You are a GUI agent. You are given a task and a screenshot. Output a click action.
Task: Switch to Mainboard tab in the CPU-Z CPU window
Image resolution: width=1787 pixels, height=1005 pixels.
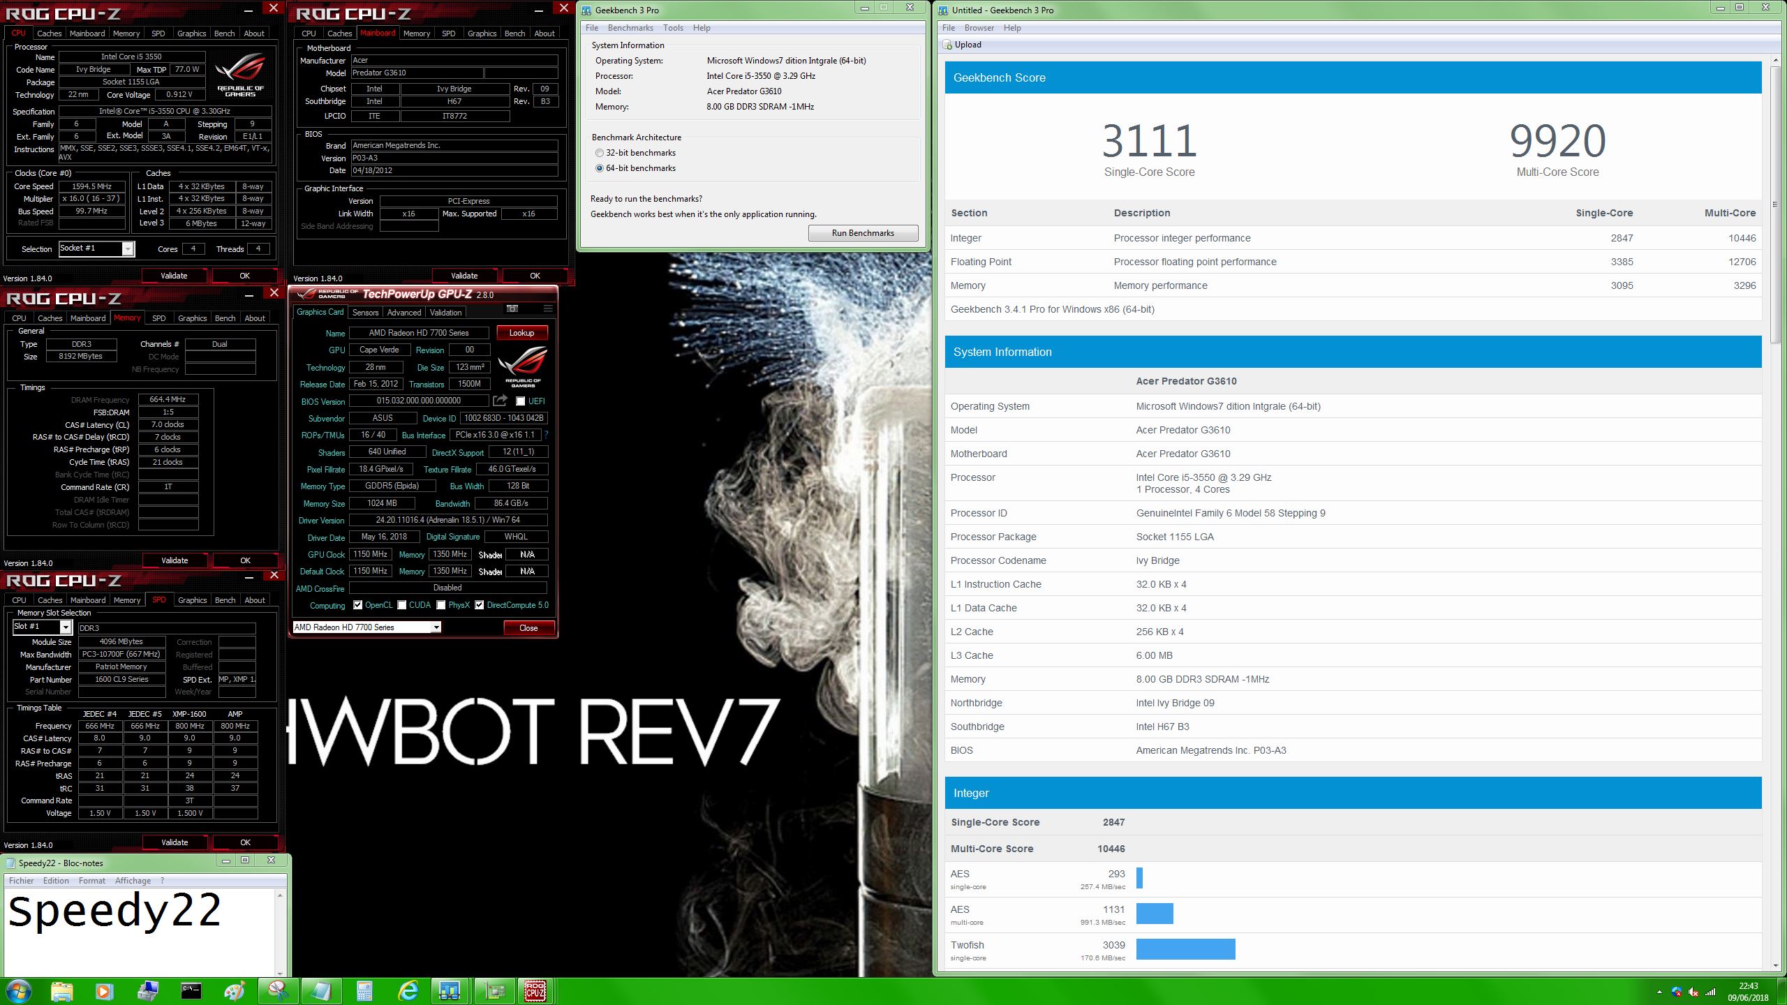point(87,33)
